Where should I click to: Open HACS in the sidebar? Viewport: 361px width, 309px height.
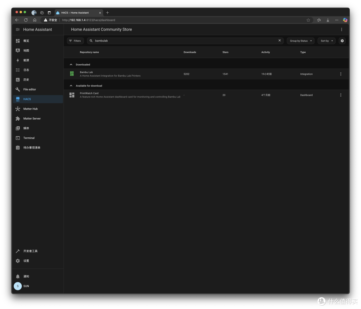click(x=38, y=99)
